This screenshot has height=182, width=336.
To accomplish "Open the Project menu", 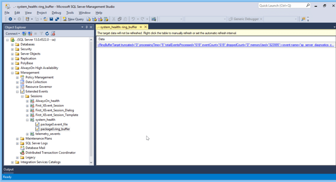I will coord(41,13).
